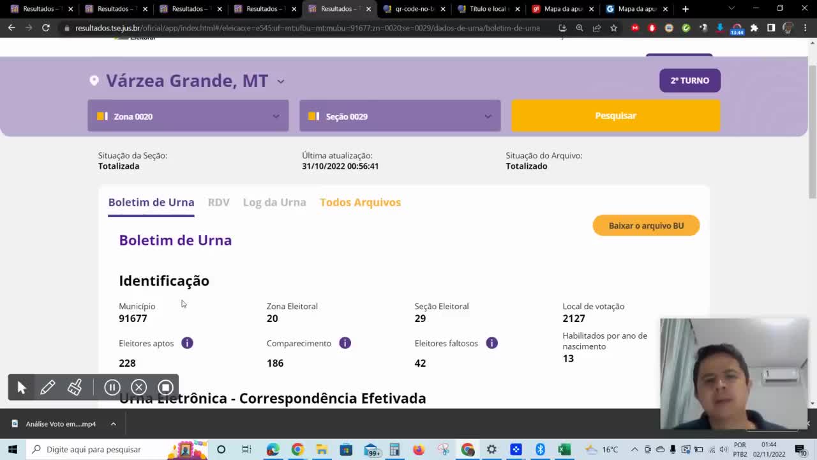Image resolution: width=817 pixels, height=460 pixels.
Task: Show info about Eleitores aptos
Action: 187,343
